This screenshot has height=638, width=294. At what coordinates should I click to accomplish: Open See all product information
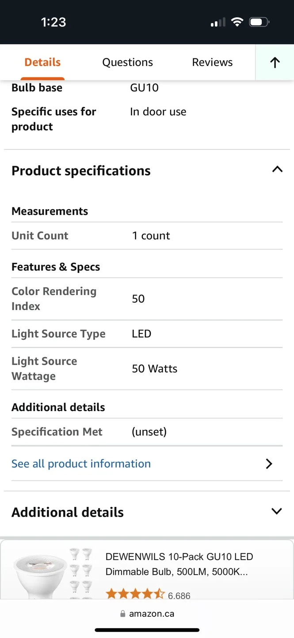81,463
